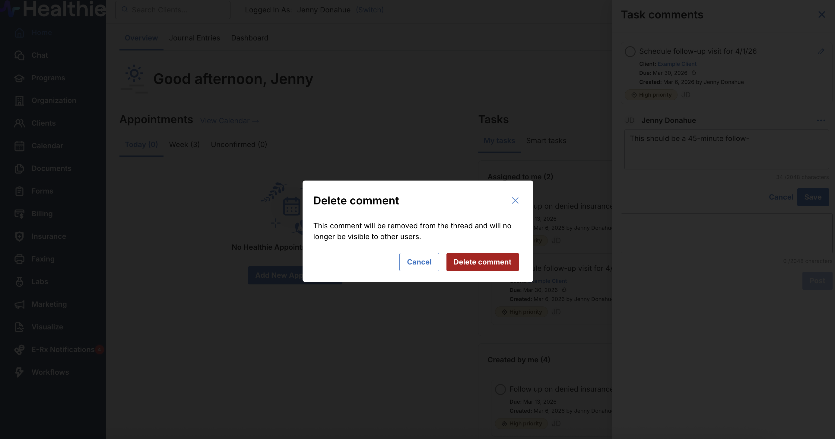Click the Delete comment red button

[x=482, y=262]
